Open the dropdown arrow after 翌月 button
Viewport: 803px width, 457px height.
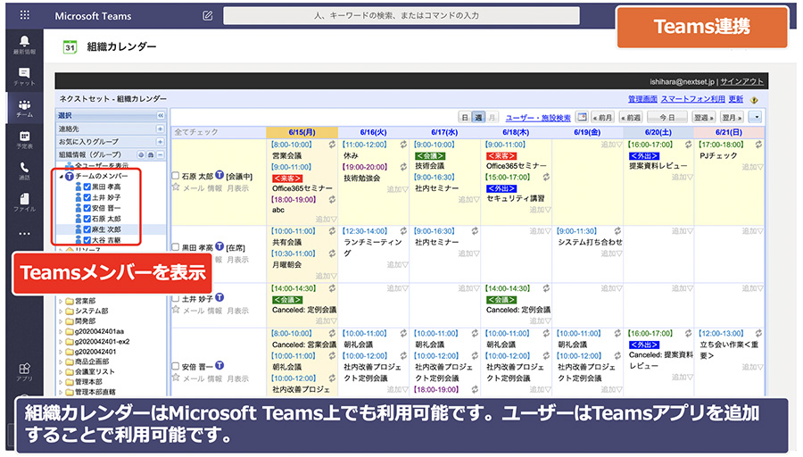pos(756,117)
